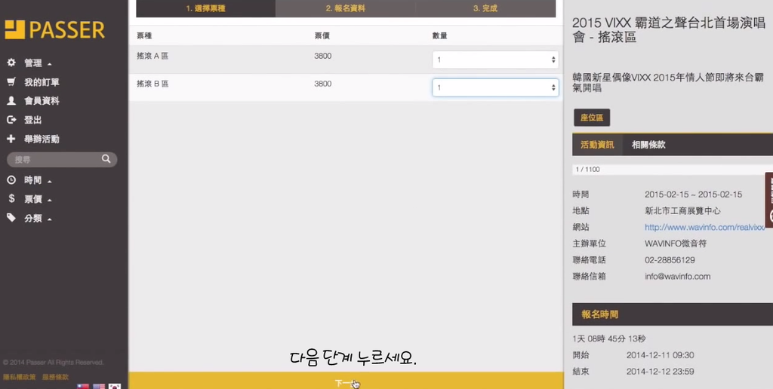The height and width of the screenshot is (389, 773).
Task: Go to 我的訂單
Action: coord(42,82)
